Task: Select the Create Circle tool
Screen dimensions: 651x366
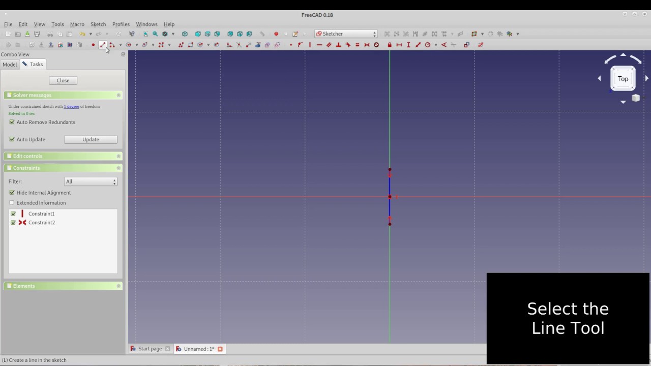Action: click(x=128, y=45)
